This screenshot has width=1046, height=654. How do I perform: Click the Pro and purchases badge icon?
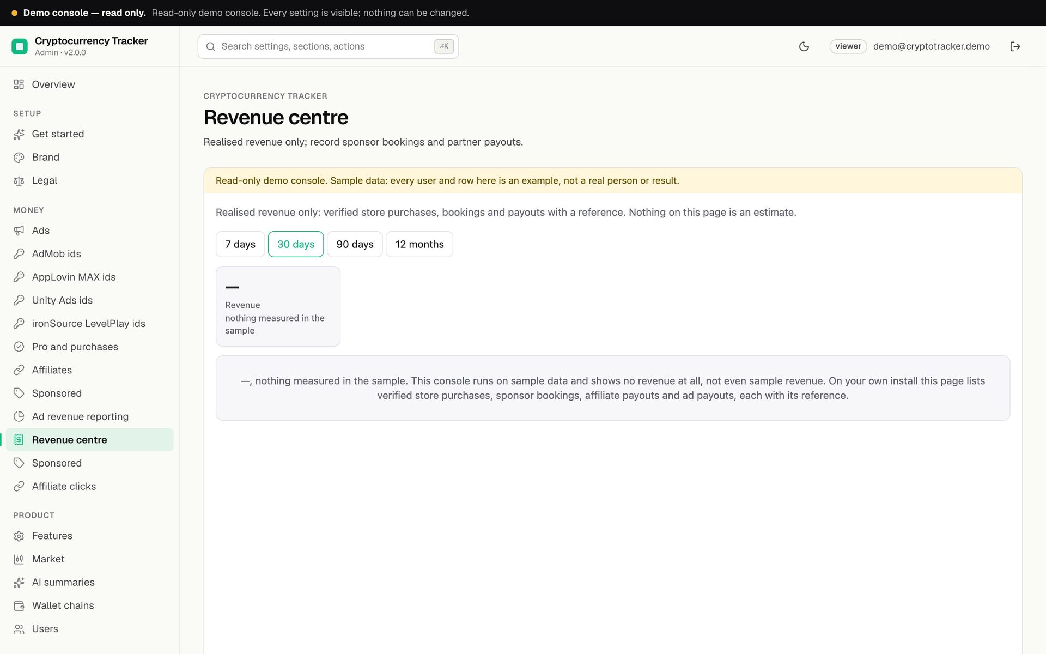[19, 347]
